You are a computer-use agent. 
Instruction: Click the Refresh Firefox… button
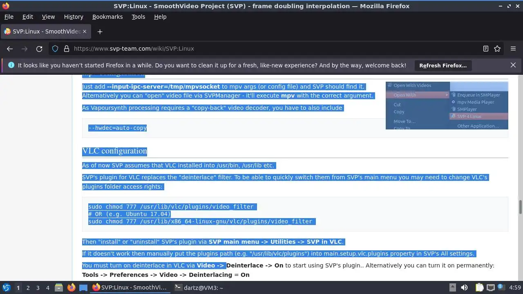pyautogui.click(x=443, y=65)
